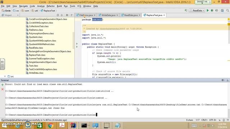Open Adobe Reader from the taskbar
This screenshot has width=230, height=129.
click(62, 125)
